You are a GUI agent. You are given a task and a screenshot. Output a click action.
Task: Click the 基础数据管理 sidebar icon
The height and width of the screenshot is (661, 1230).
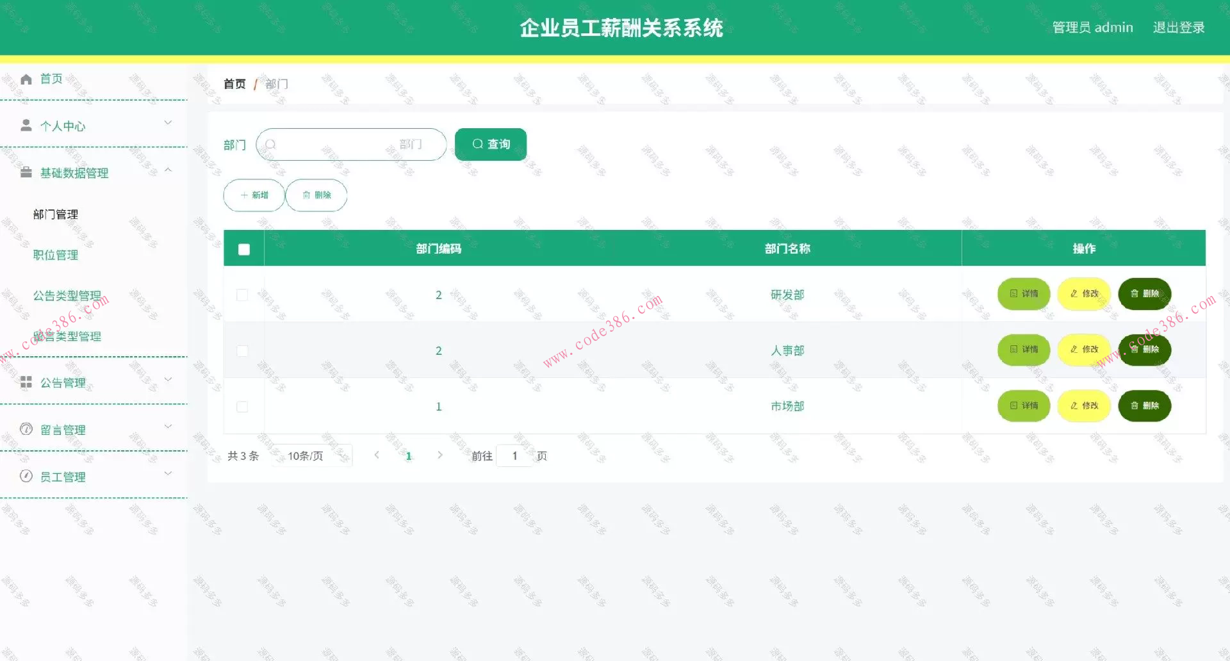(26, 172)
